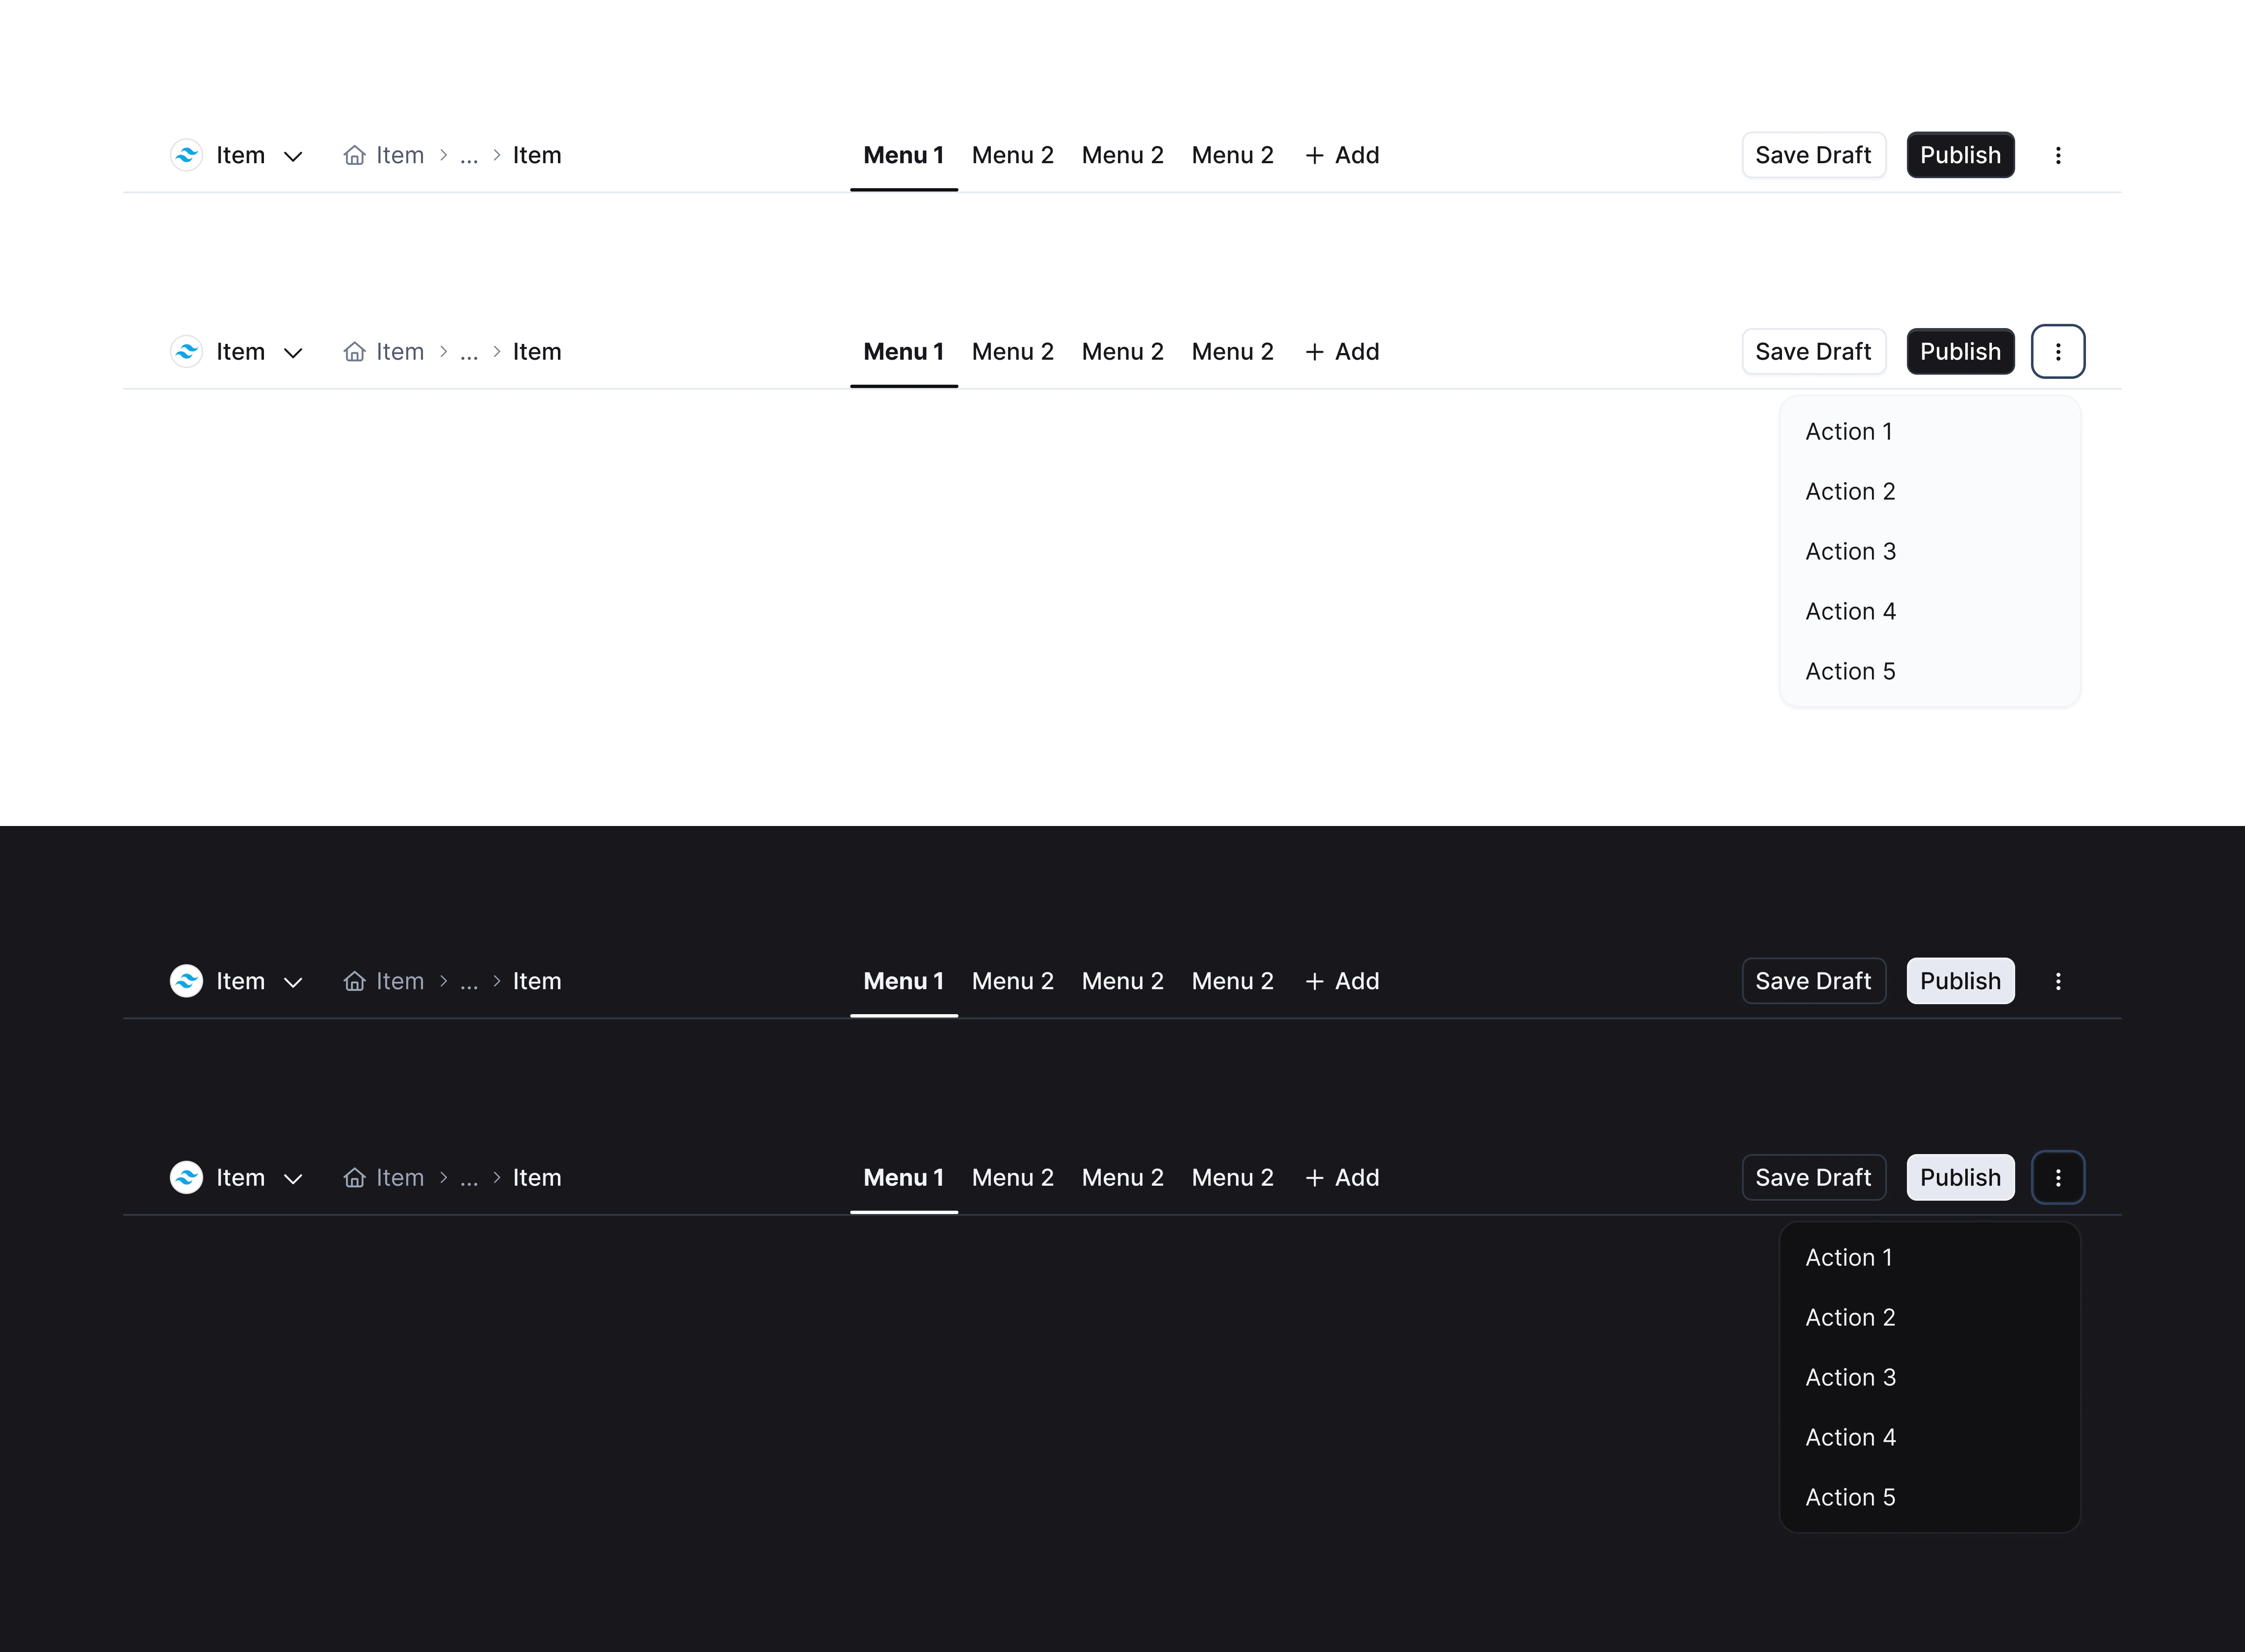
Task: Click Publish in the light navbar with open menu
Action: tap(1960, 351)
